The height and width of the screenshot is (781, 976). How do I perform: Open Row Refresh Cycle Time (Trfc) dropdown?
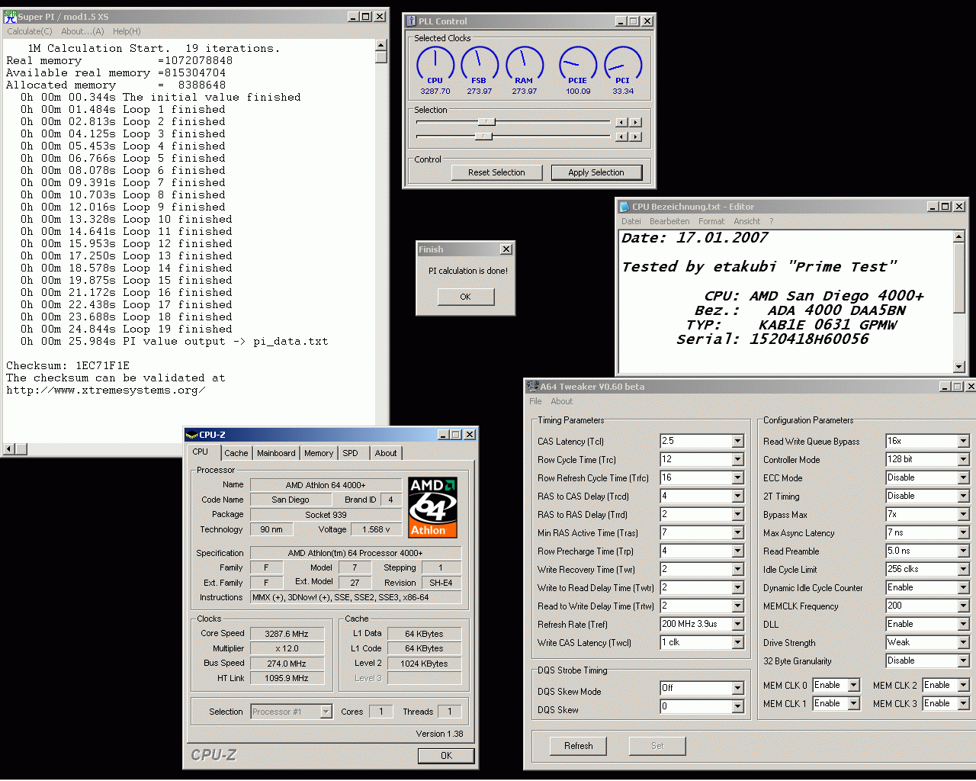[x=737, y=477]
